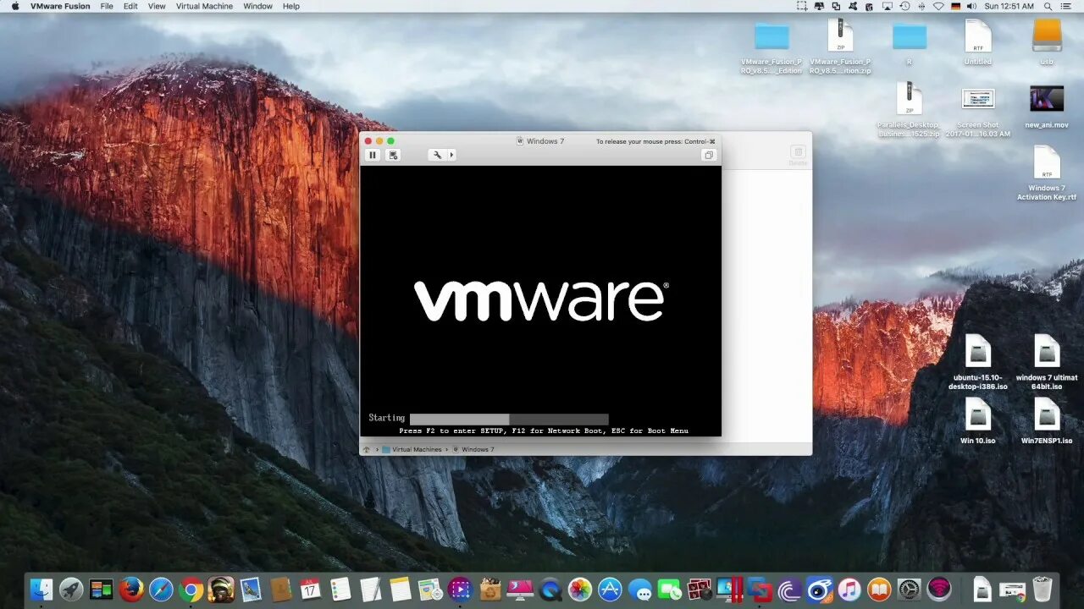
Task: Open Notification Center via list icon
Action: tap(1068, 6)
